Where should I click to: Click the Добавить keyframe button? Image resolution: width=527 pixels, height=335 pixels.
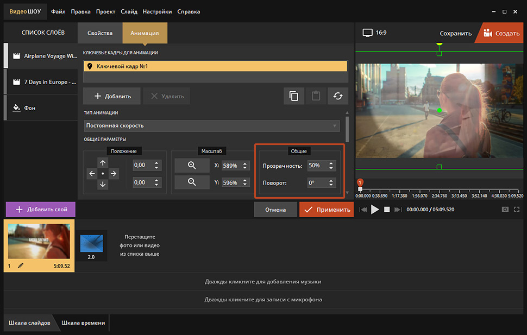[112, 96]
